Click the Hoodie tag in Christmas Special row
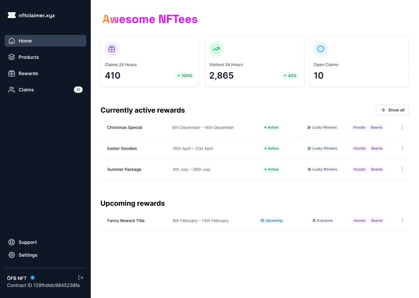This screenshot has height=298, width=419. tap(359, 127)
